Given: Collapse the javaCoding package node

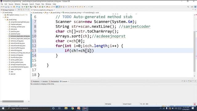Looking at the screenshot, I should pos(6,20).
